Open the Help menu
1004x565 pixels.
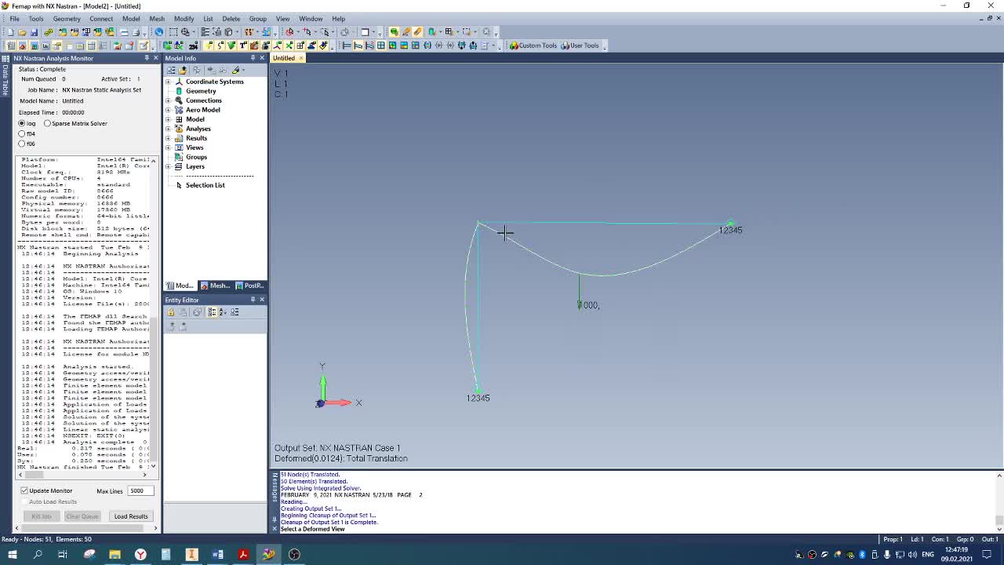pos(338,19)
